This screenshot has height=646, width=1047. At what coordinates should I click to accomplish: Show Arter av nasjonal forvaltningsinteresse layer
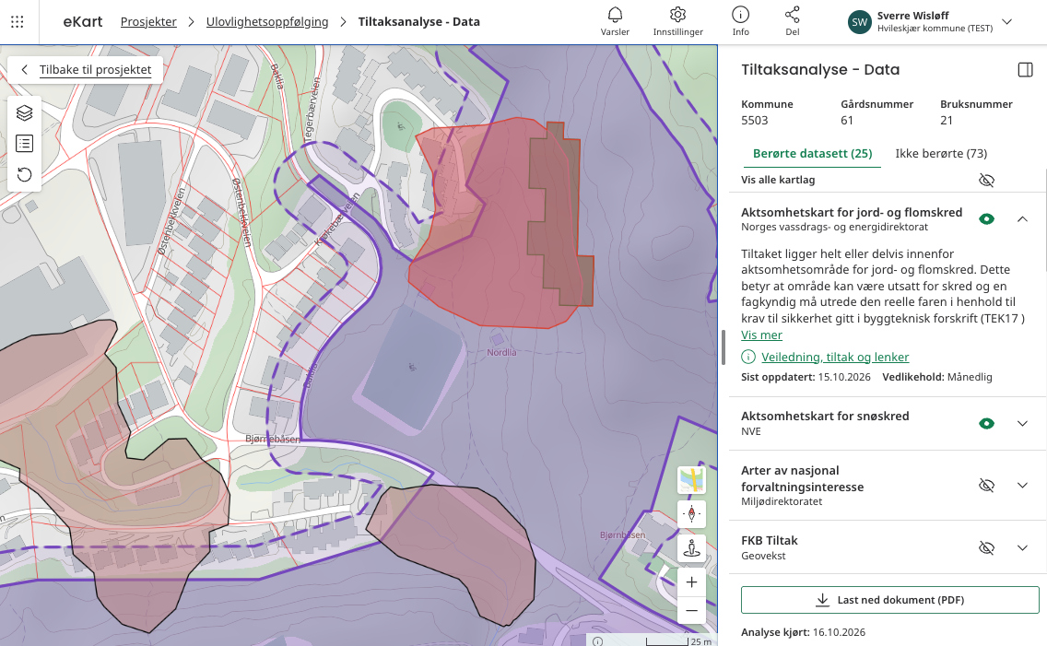986,485
